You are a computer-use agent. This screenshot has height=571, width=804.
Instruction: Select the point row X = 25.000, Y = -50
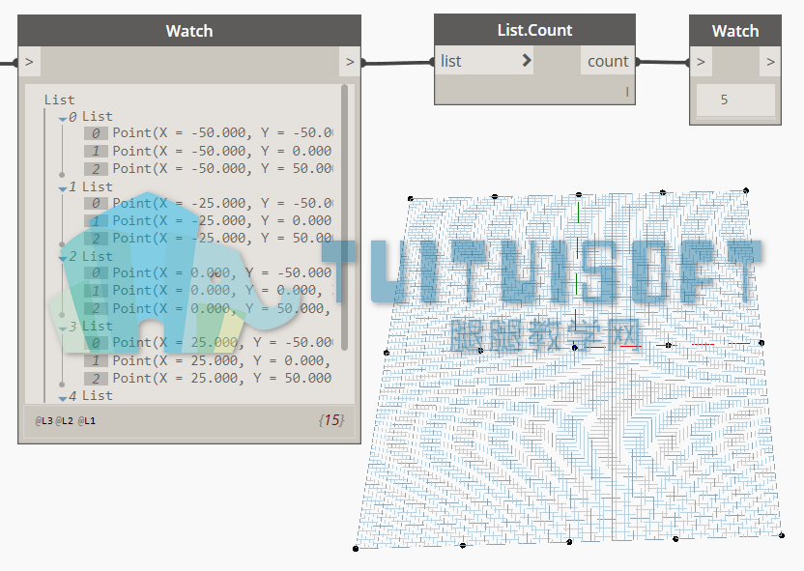[x=209, y=343]
